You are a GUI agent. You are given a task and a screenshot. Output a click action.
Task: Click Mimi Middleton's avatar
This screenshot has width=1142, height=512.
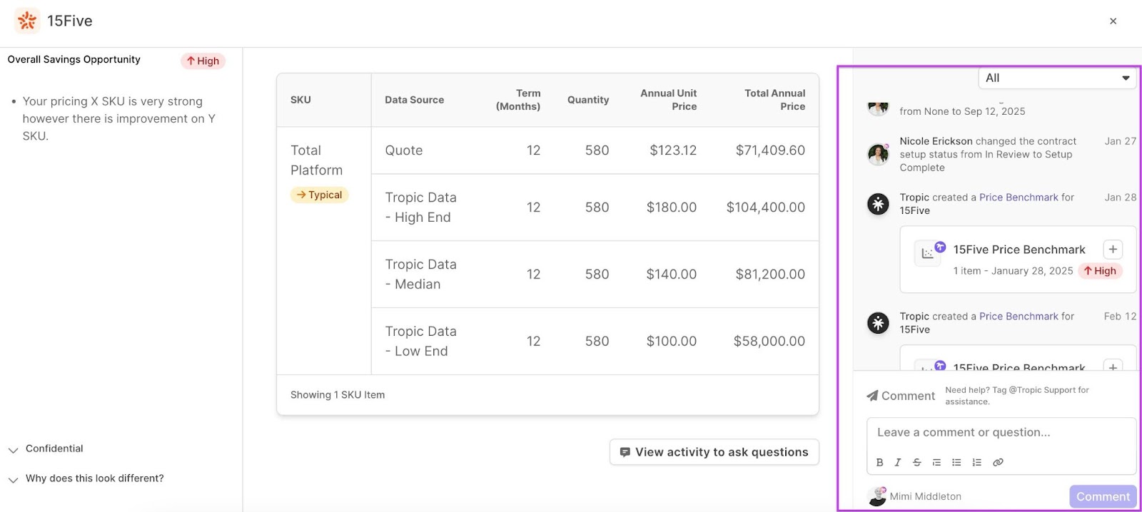tap(876, 496)
